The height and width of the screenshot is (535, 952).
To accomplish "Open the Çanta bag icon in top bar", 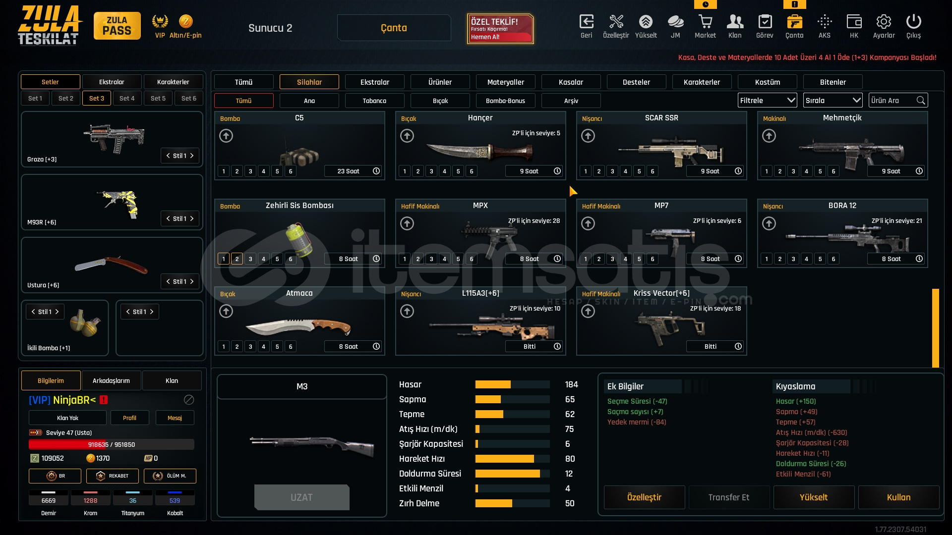I will [x=794, y=22].
